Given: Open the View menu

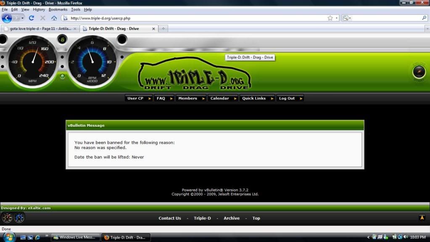Looking at the screenshot, I should pos(25,9).
